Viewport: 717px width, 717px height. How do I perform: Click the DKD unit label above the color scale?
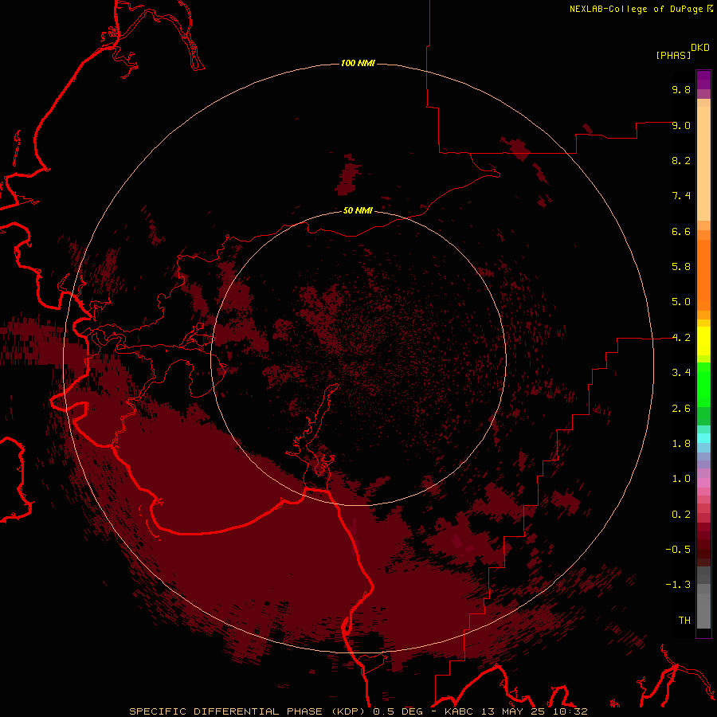700,48
